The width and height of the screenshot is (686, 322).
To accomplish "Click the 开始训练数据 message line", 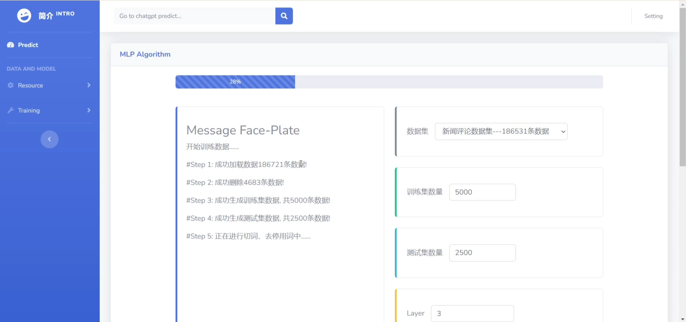I will coord(213,147).
